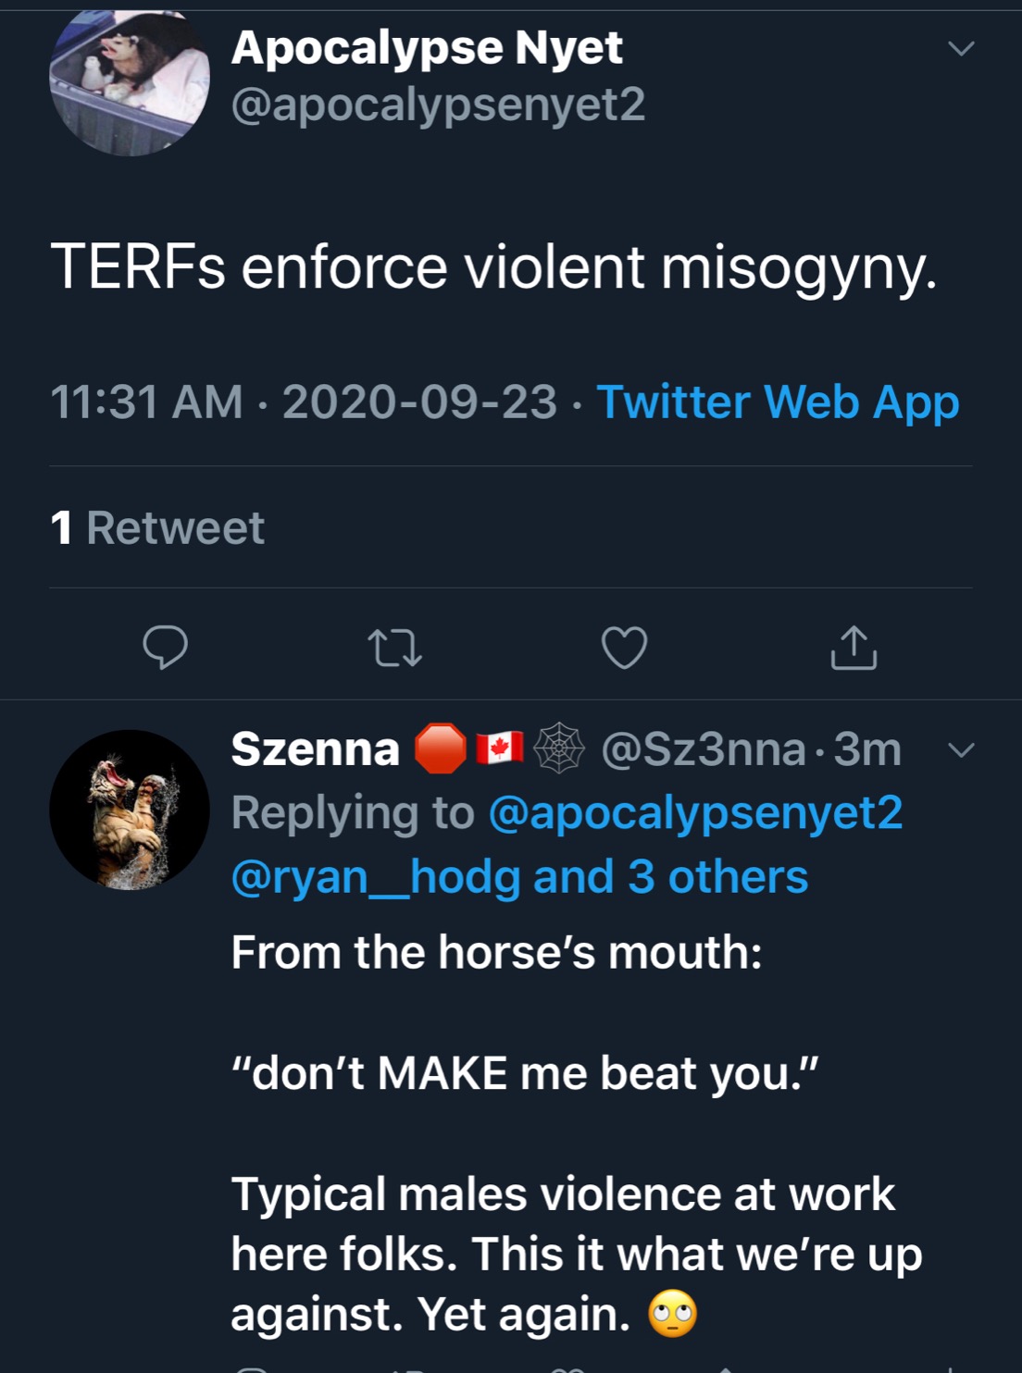Expand the main tweet's options chevron

pyautogui.click(x=962, y=48)
